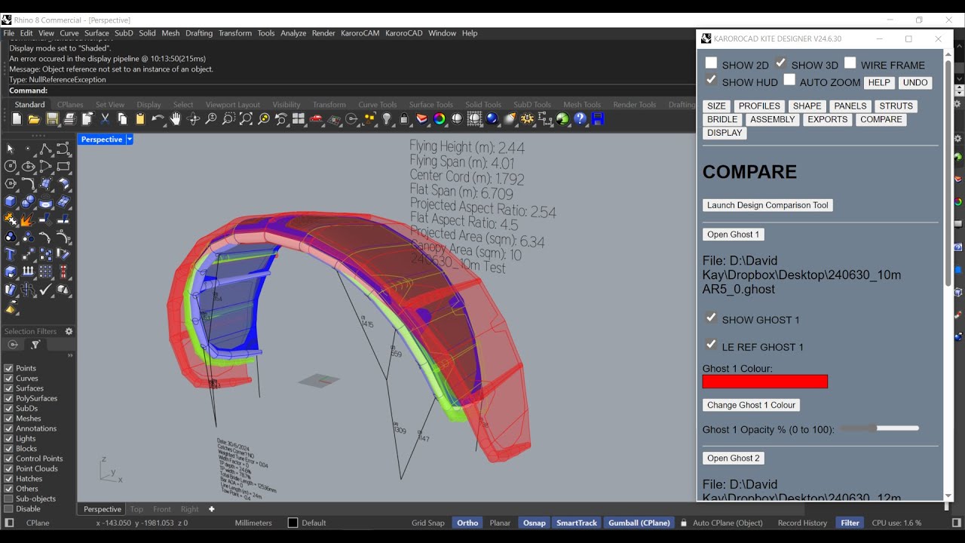965x543 pixels.
Task: Click the Print icon in Standard toolbar
Action: pos(69,119)
